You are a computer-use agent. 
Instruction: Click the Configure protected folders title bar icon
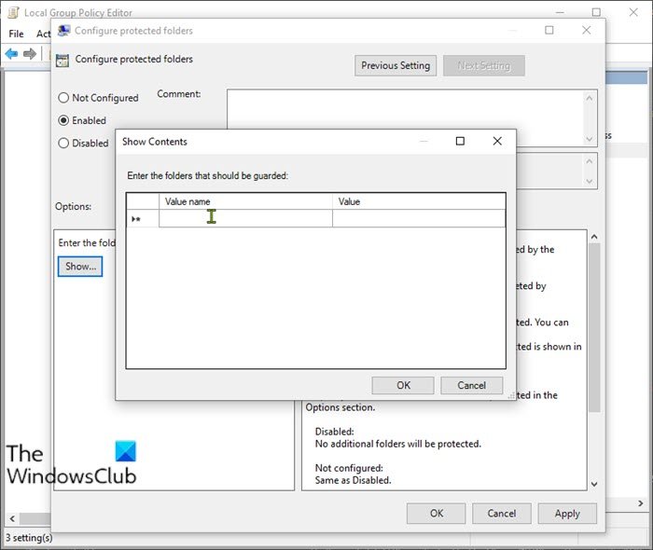click(x=63, y=31)
